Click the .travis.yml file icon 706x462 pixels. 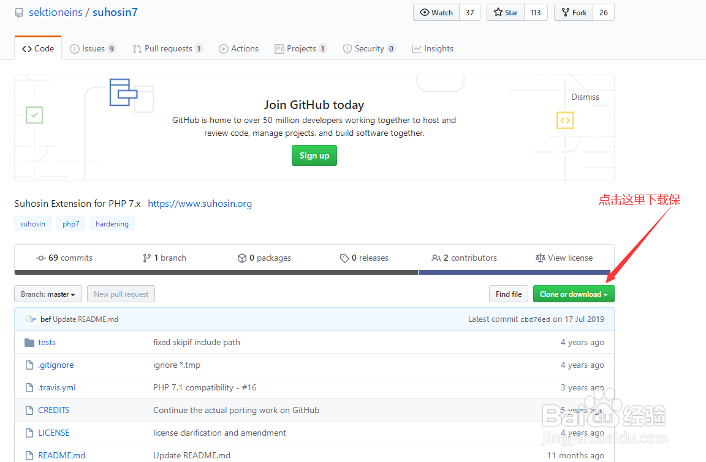pyautogui.click(x=29, y=387)
